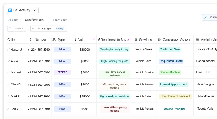Click the $8000 value cell
The height and width of the screenshot is (119, 217).
(x=85, y=61)
